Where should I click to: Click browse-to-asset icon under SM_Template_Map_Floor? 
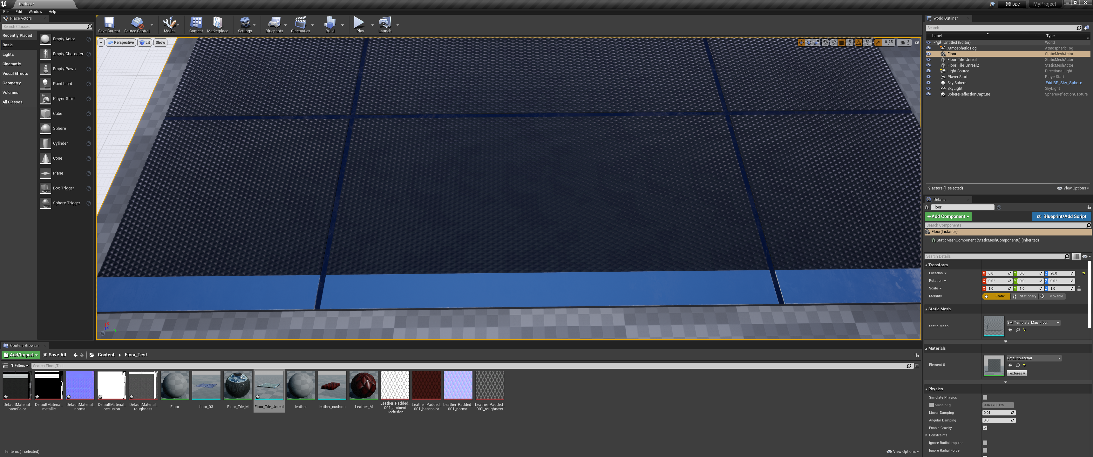click(1018, 329)
